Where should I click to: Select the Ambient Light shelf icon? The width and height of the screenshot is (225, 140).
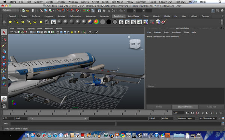[x=10, y=22]
